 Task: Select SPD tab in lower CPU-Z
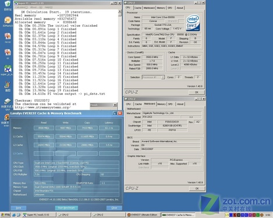click(170, 104)
